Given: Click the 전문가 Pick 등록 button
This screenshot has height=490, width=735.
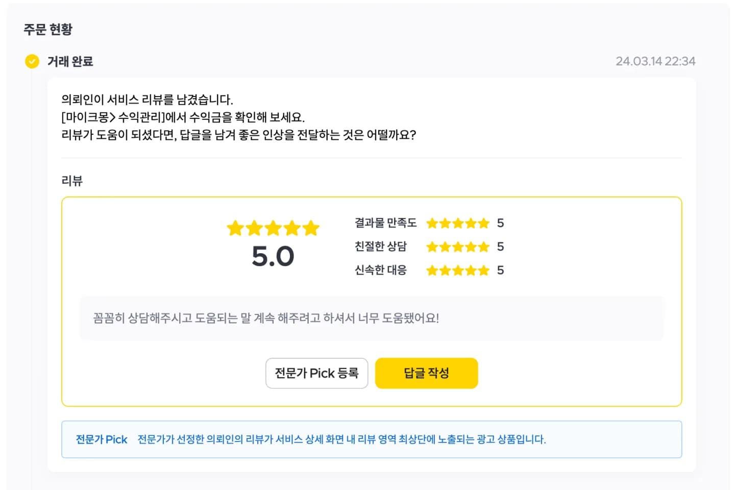Looking at the screenshot, I should pos(316,373).
